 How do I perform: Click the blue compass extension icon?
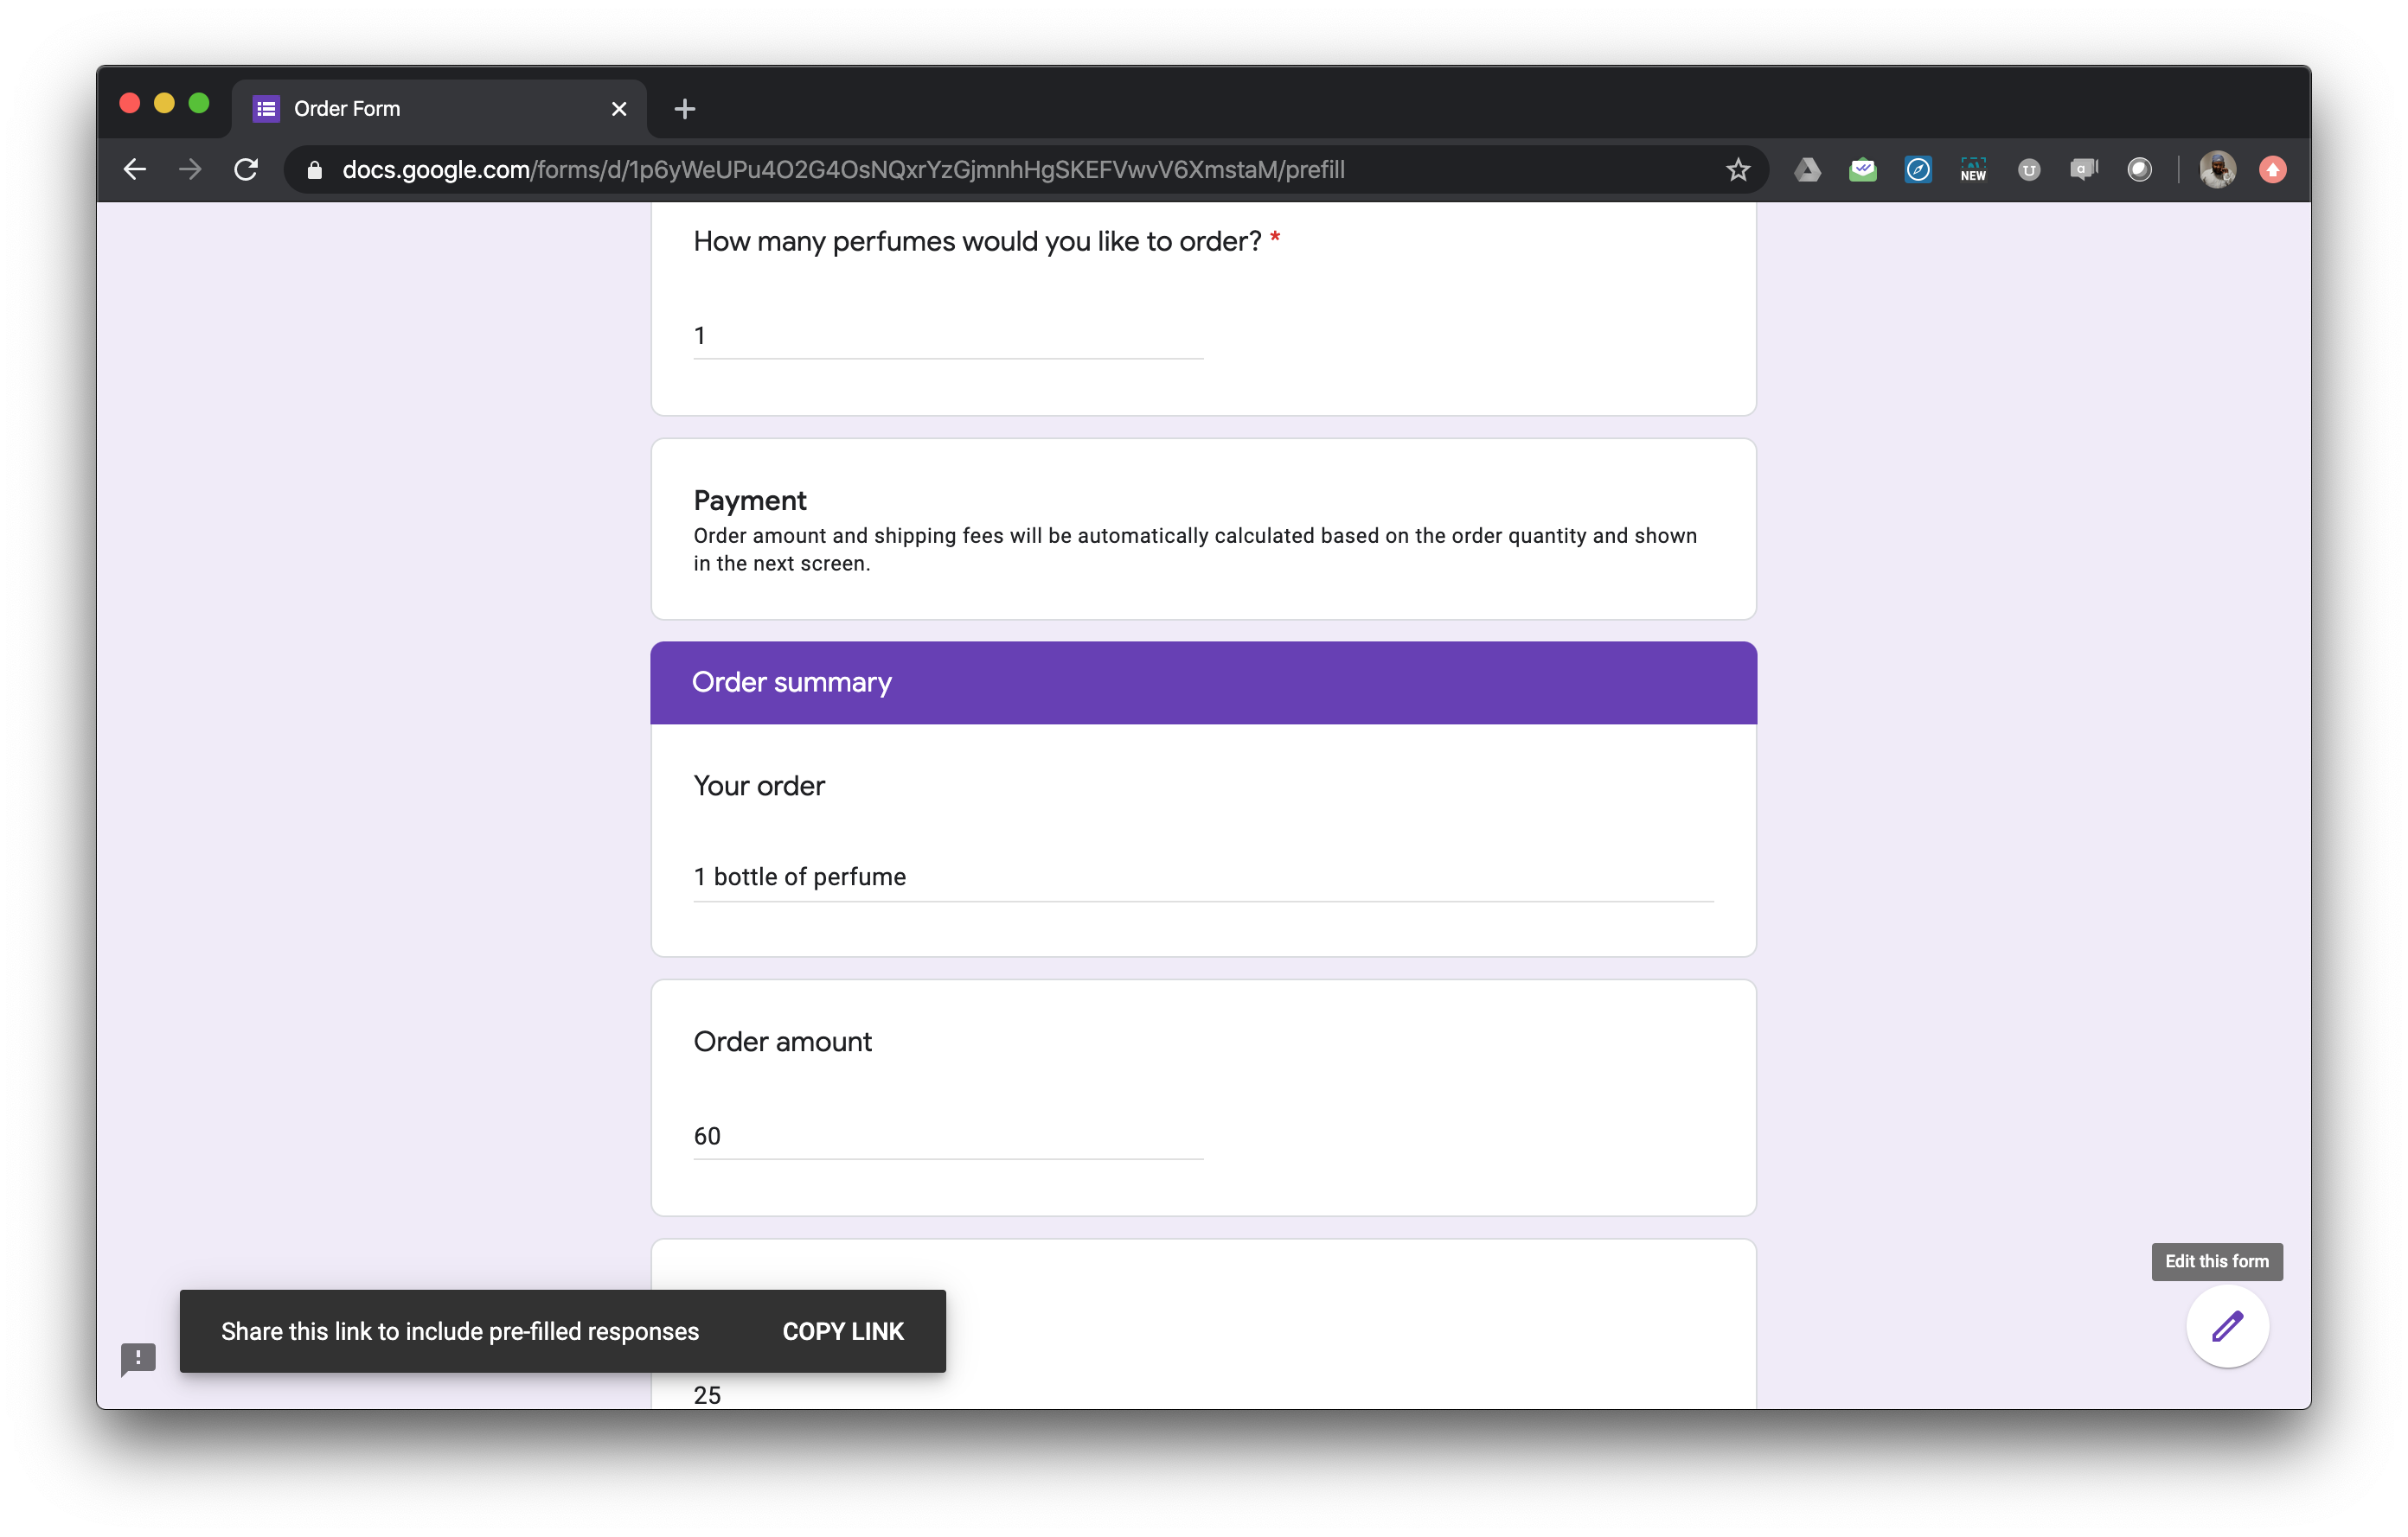pyautogui.click(x=1919, y=169)
